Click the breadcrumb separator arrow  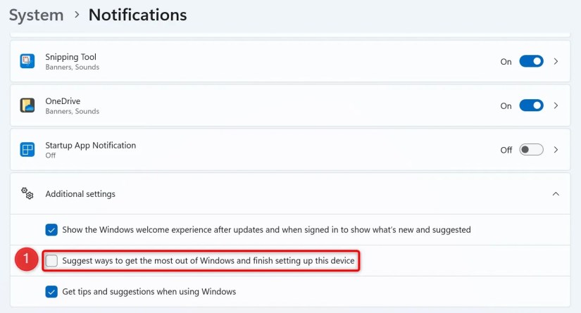point(77,15)
